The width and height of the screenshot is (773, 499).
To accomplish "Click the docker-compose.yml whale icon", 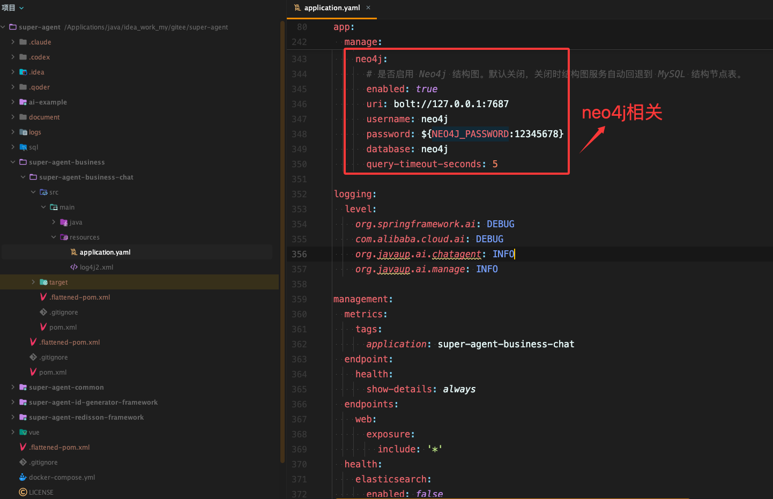I will (x=23, y=477).
